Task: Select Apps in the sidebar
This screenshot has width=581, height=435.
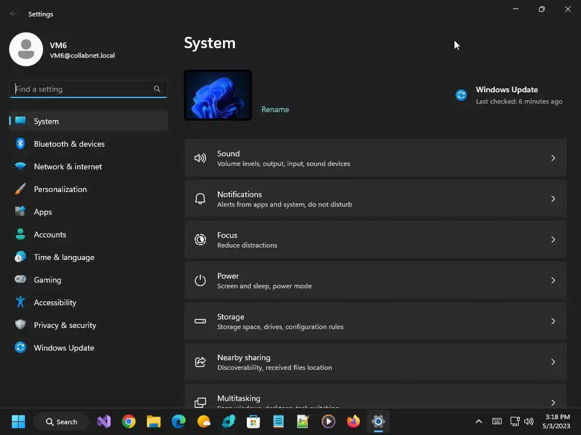Action: [89, 212]
